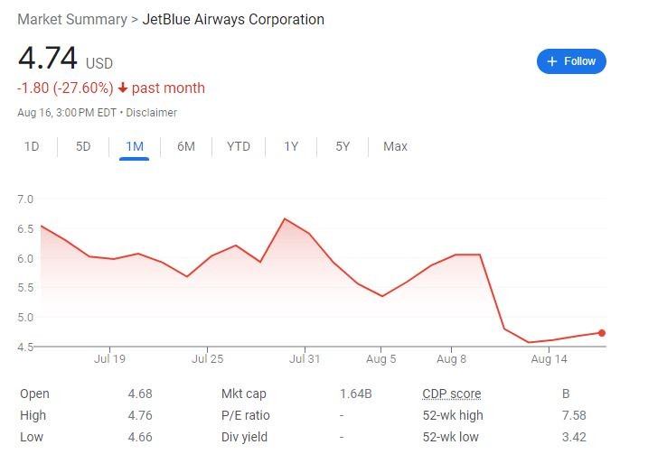Select the 1Y time range
The width and height of the screenshot is (648, 454).
click(291, 146)
